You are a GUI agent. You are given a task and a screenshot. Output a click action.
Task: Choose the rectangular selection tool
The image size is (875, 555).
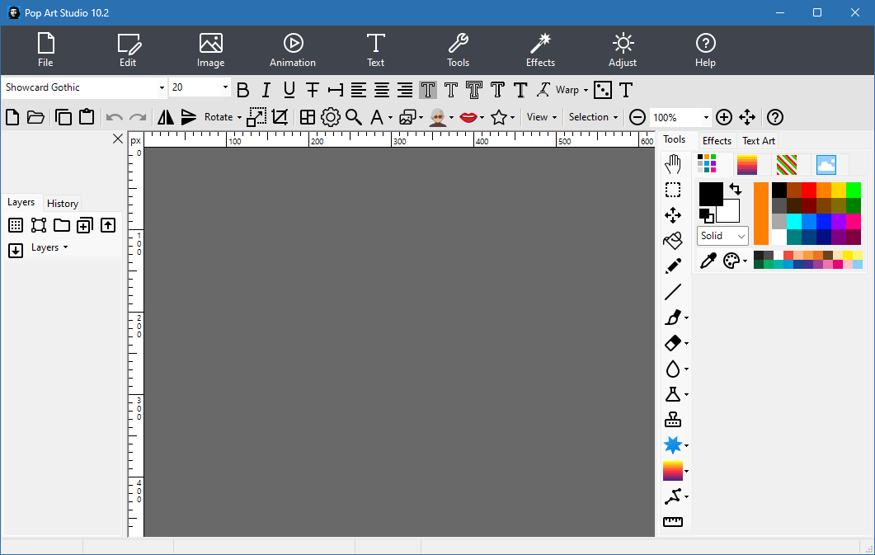pyautogui.click(x=673, y=190)
